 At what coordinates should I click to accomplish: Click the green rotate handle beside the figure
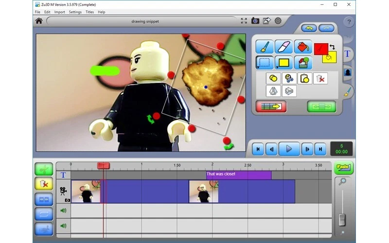(x=150, y=119)
